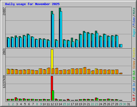This screenshot has height=107, width=137.
Task: Click the cyan pages bar for day 12
Action: tap(53, 30)
